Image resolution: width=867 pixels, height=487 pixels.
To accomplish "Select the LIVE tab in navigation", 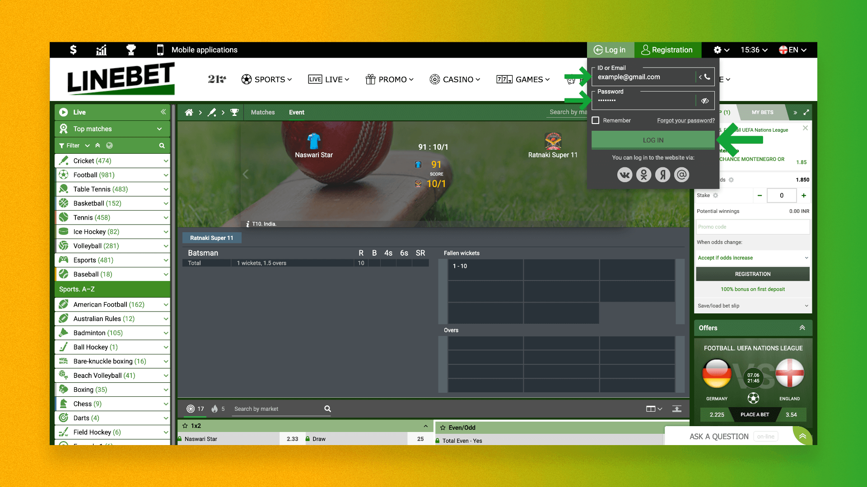I will click(330, 79).
